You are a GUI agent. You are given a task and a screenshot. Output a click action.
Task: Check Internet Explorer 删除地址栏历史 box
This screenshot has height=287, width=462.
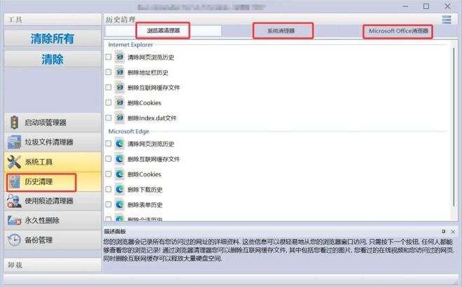click(x=108, y=72)
